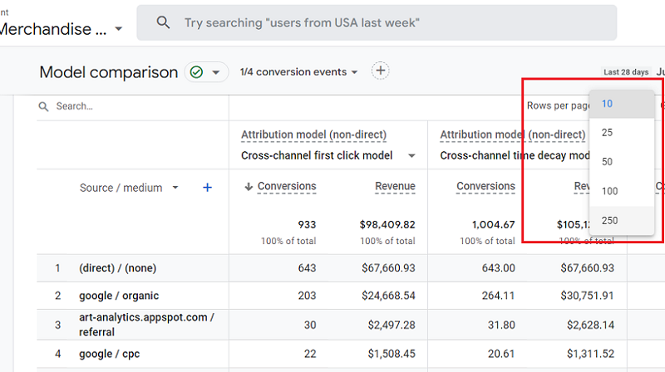This screenshot has height=372, width=665.
Task: Click the first Revenue column header
Action: point(395,186)
